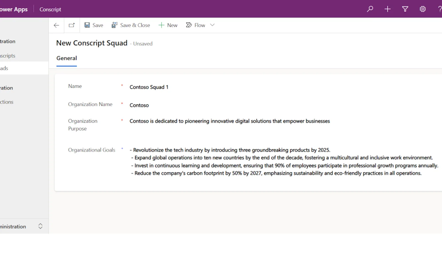The width and height of the screenshot is (442, 276).
Task: Click the Organization Name field value Contoso
Action: 285,105
